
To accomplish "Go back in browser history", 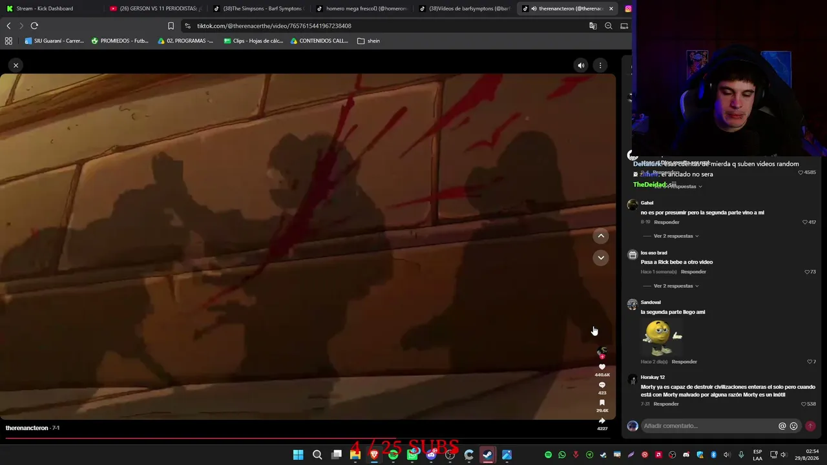I will (x=8, y=26).
